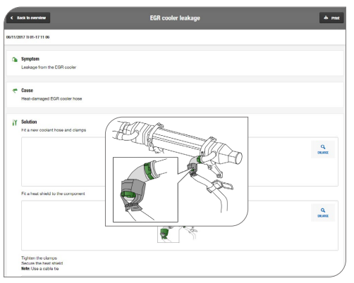354x283 pixels.
Task: Enlarge the coolant hose illustration
Action: pyautogui.click(x=323, y=149)
